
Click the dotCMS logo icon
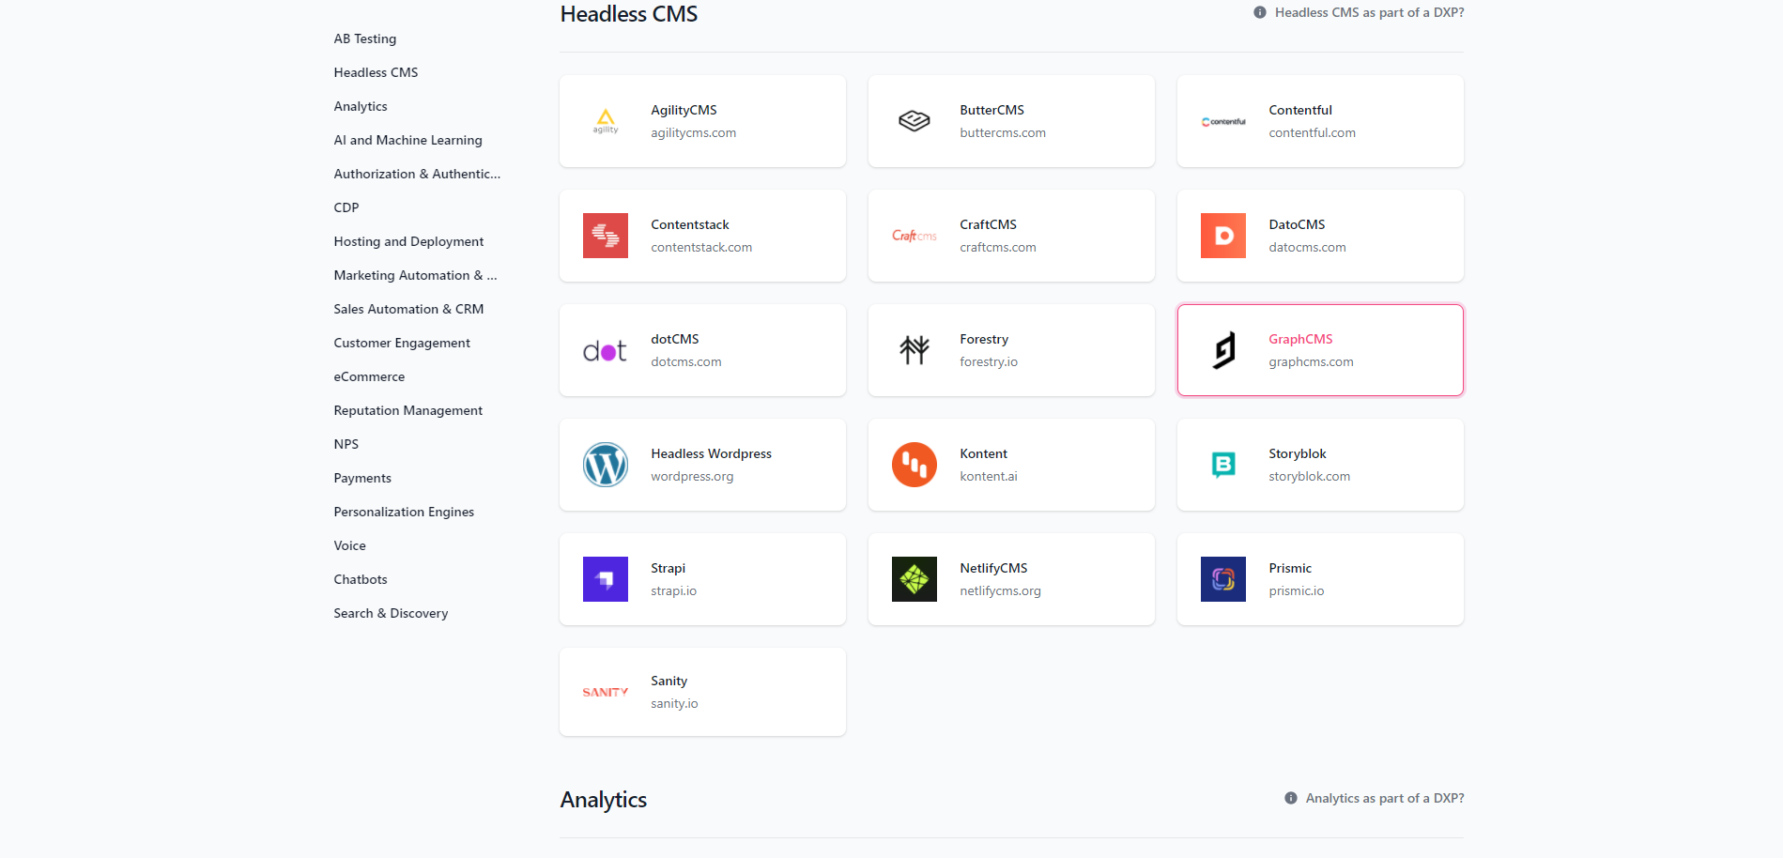pos(606,351)
